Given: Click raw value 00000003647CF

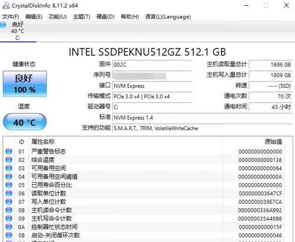Looking at the screenshot, I should point(261,194).
